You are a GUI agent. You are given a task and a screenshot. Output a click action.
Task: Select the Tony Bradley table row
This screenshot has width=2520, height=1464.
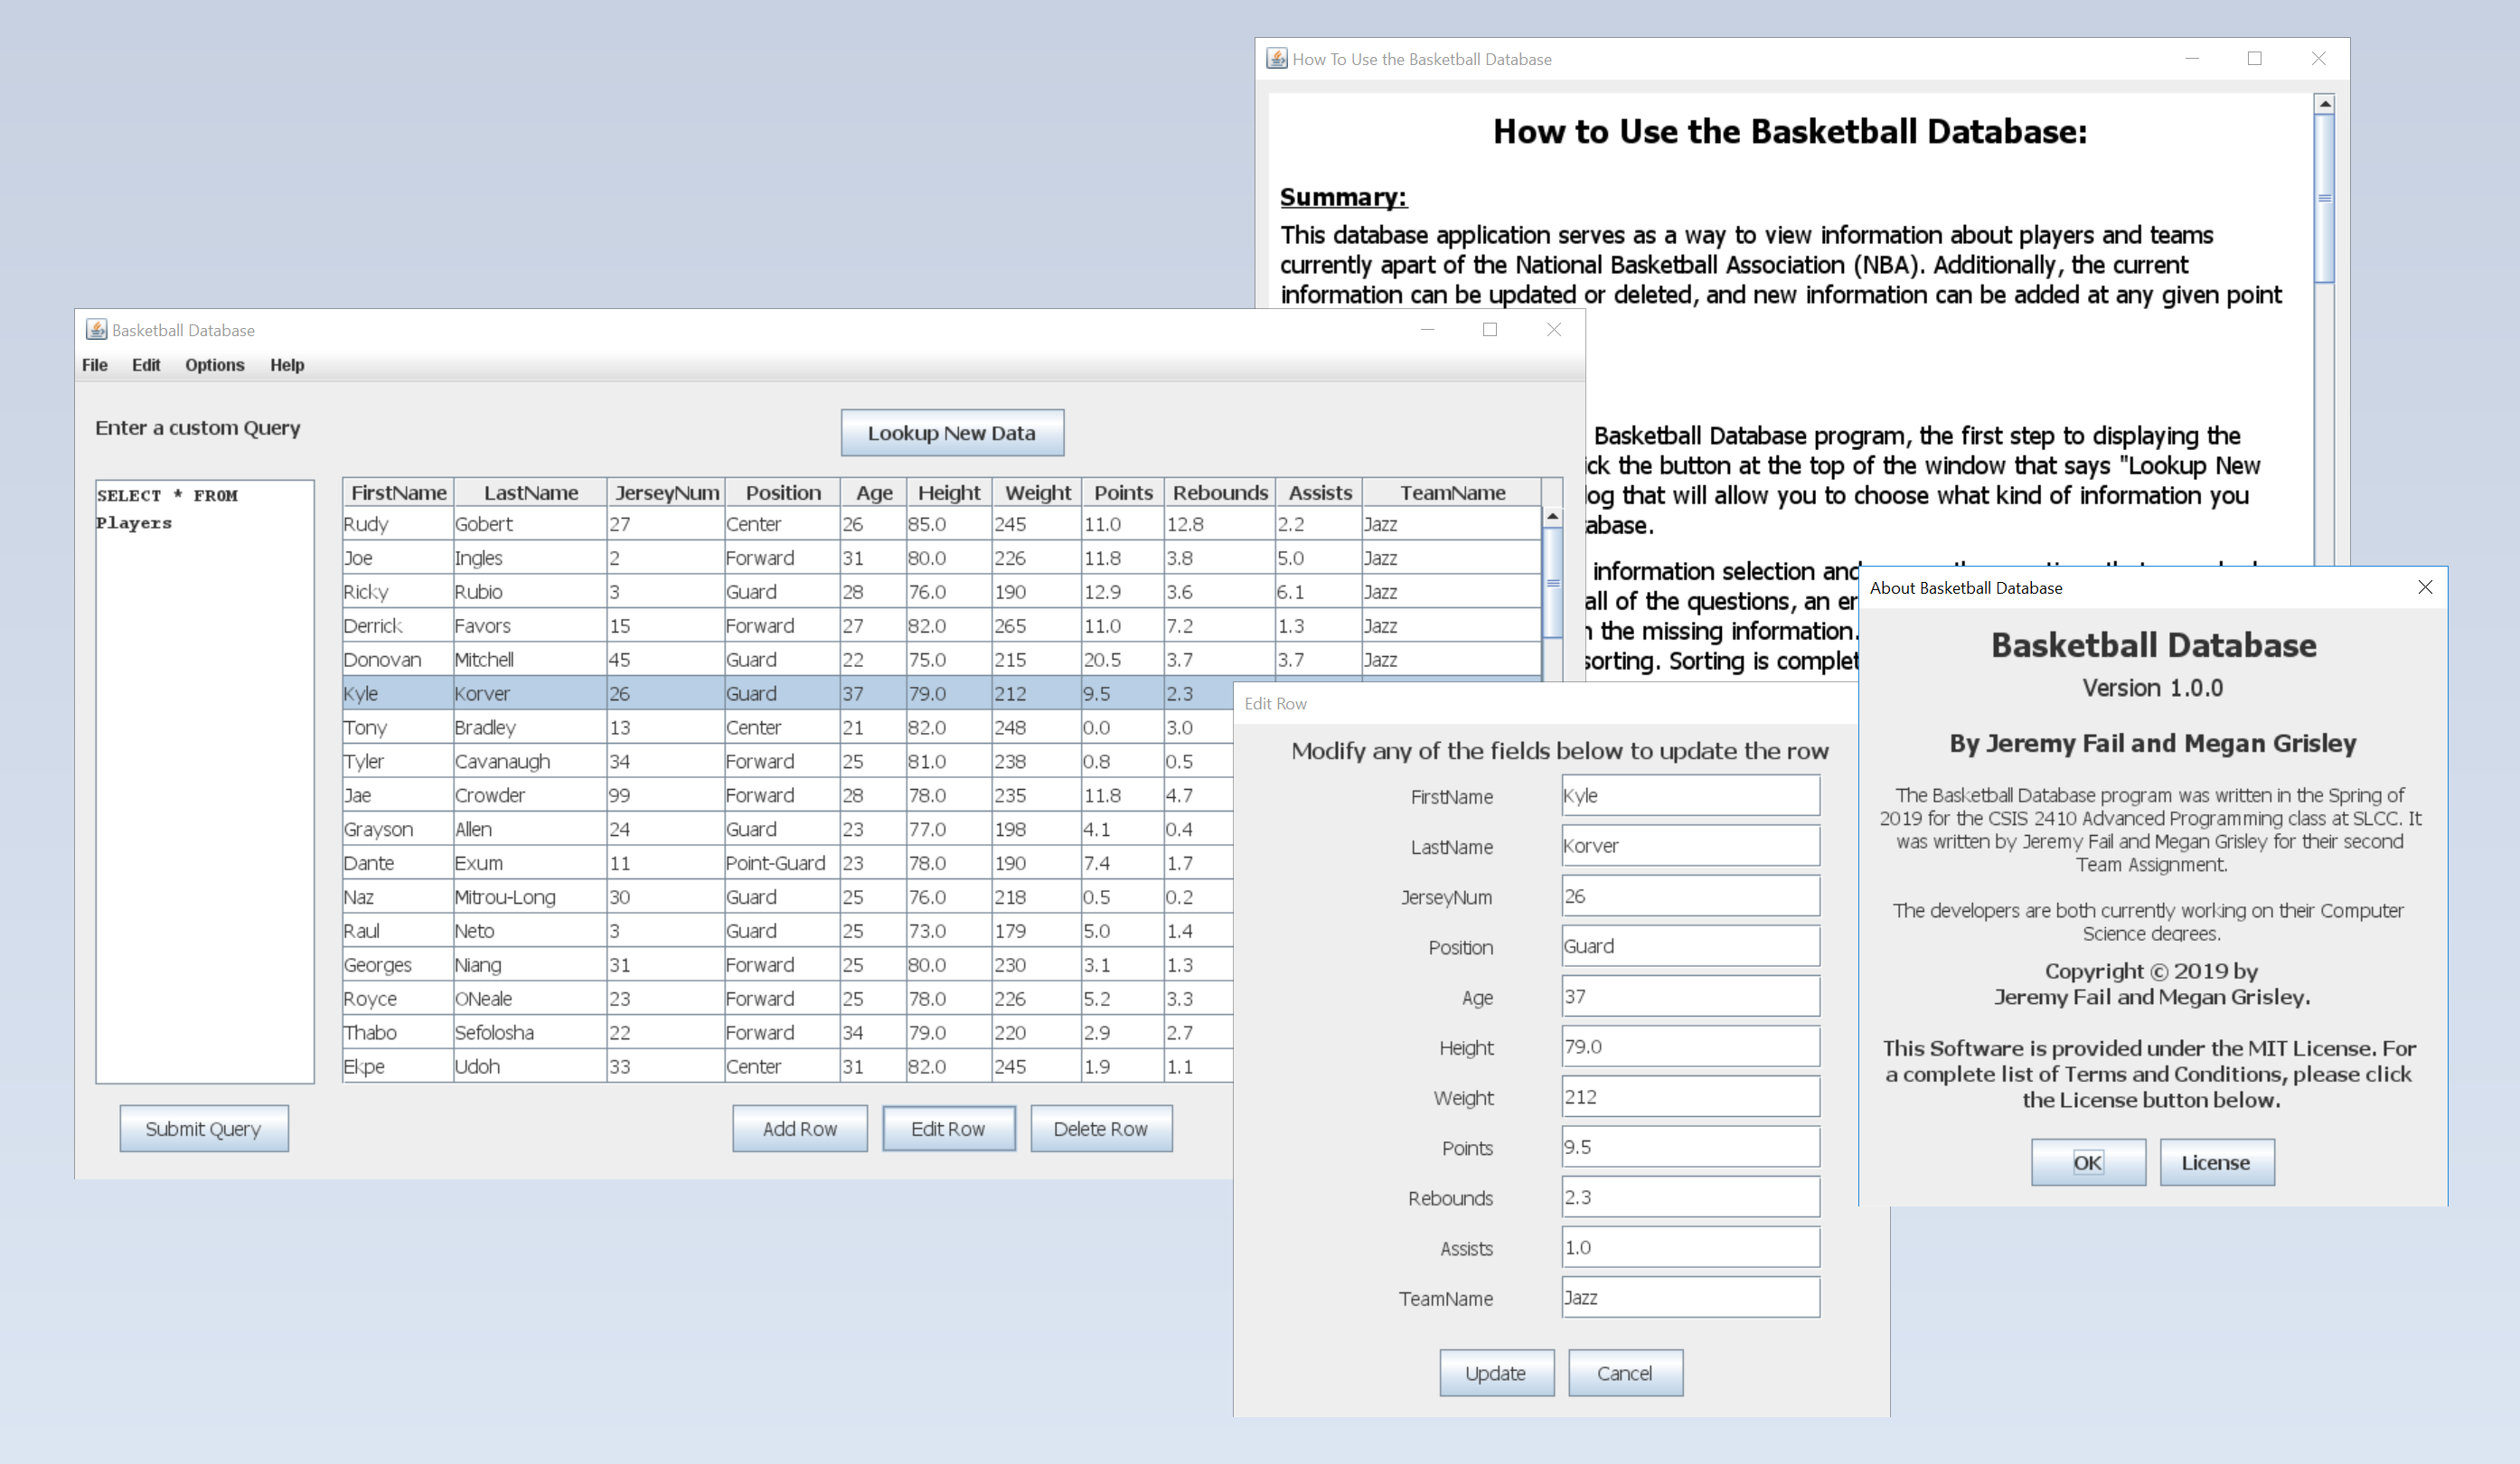tap(788, 727)
